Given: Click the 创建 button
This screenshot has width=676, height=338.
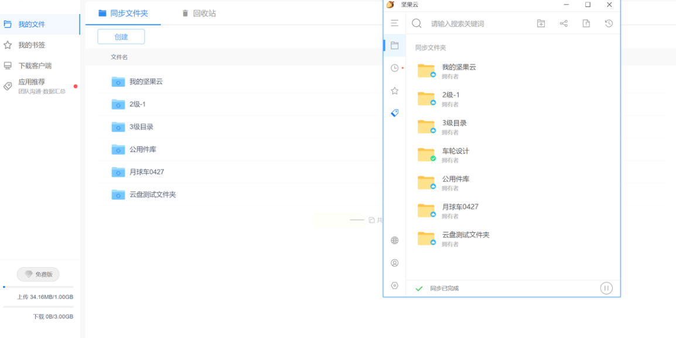Looking at the screenshot, I should (x=121, y=37).
